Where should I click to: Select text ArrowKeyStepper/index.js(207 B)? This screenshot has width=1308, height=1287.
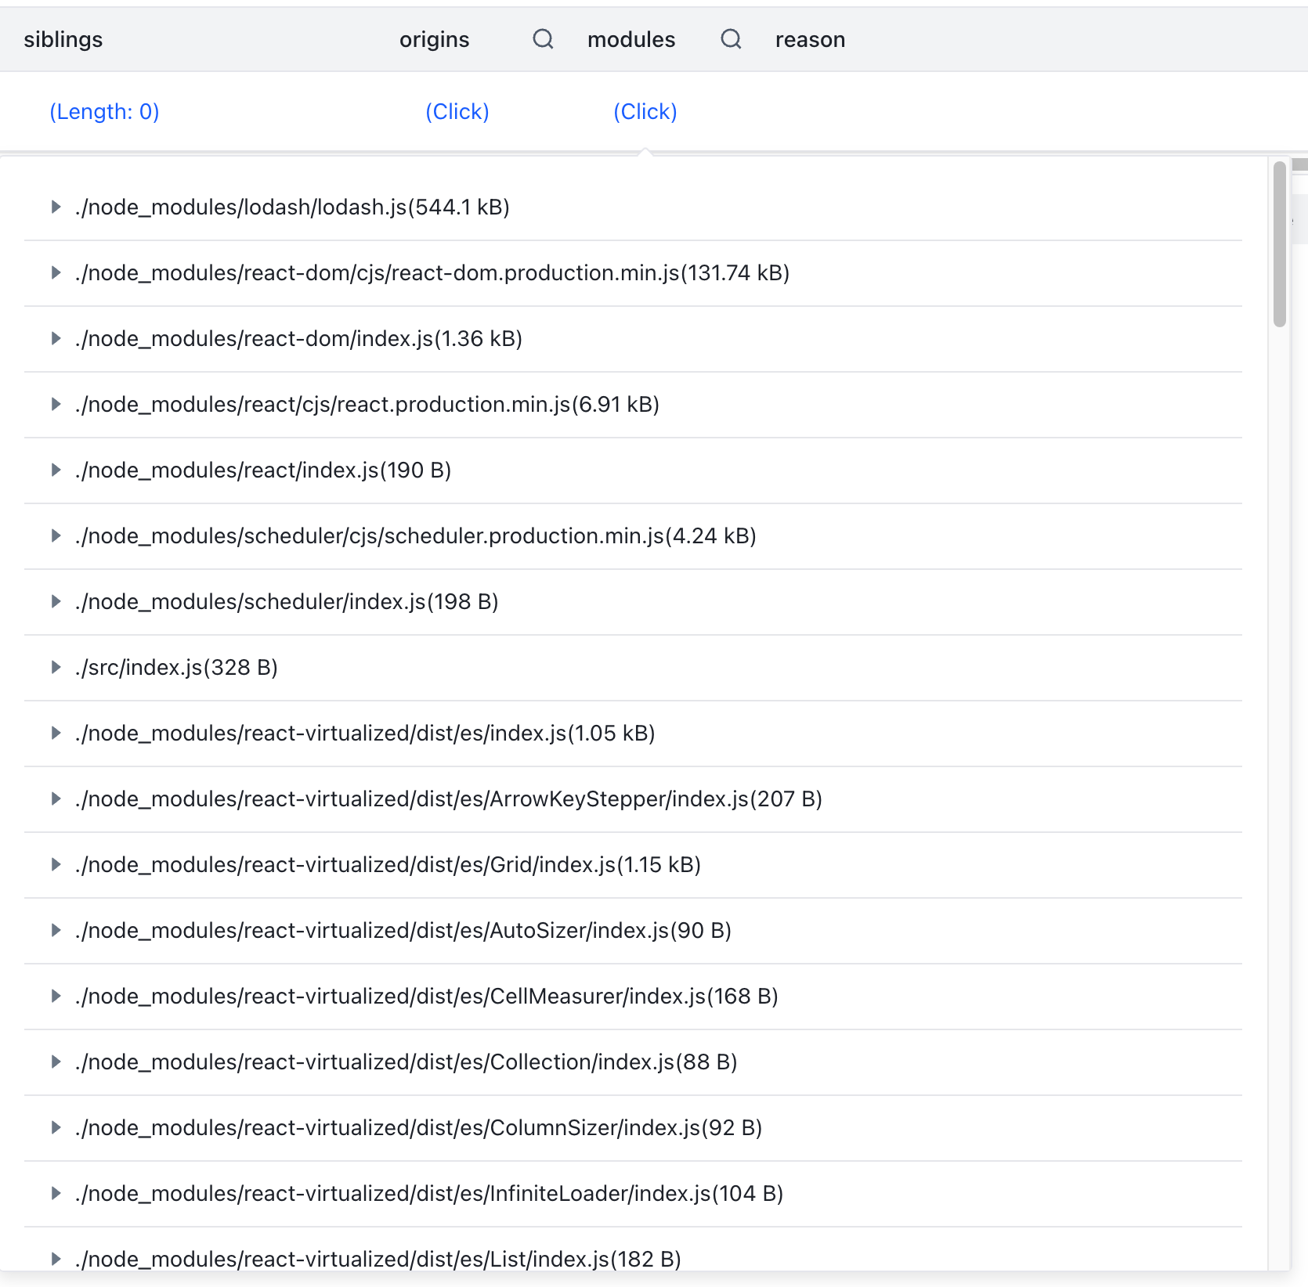tap(656, 799)
